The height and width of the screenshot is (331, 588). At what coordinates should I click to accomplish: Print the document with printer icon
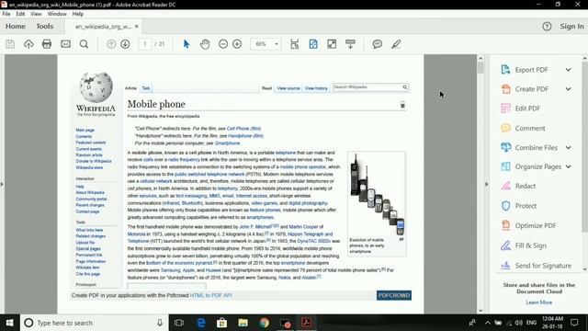coord(47,44)
